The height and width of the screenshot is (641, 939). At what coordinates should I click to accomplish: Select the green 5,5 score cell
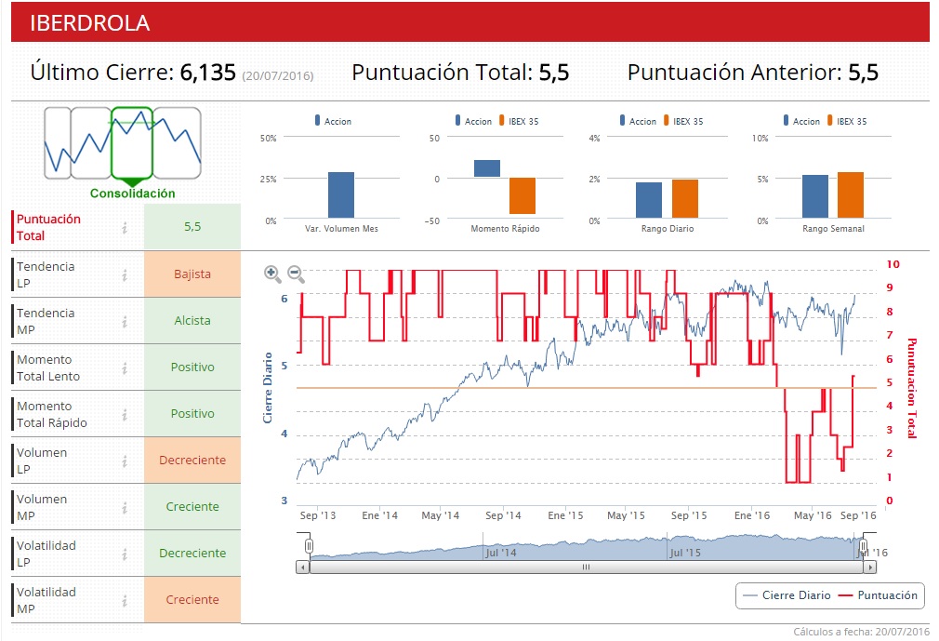click(192, 227)
